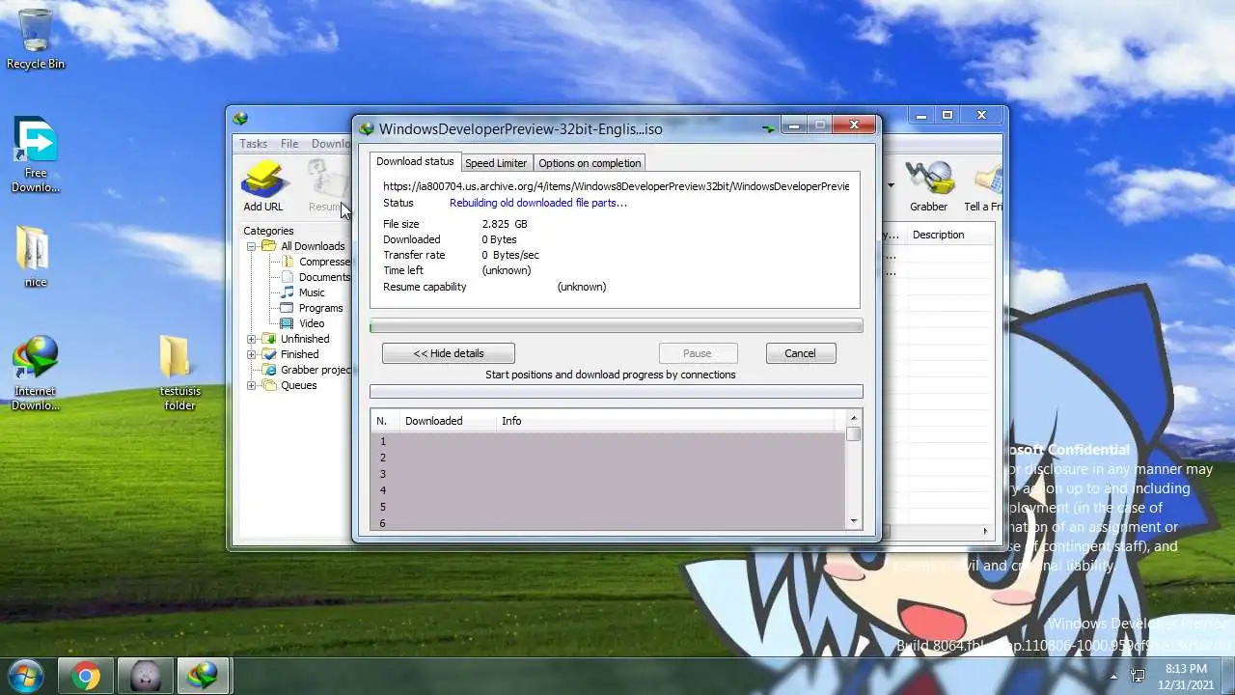Select the Grabber projects icon in tree

[x=269, y=370]
